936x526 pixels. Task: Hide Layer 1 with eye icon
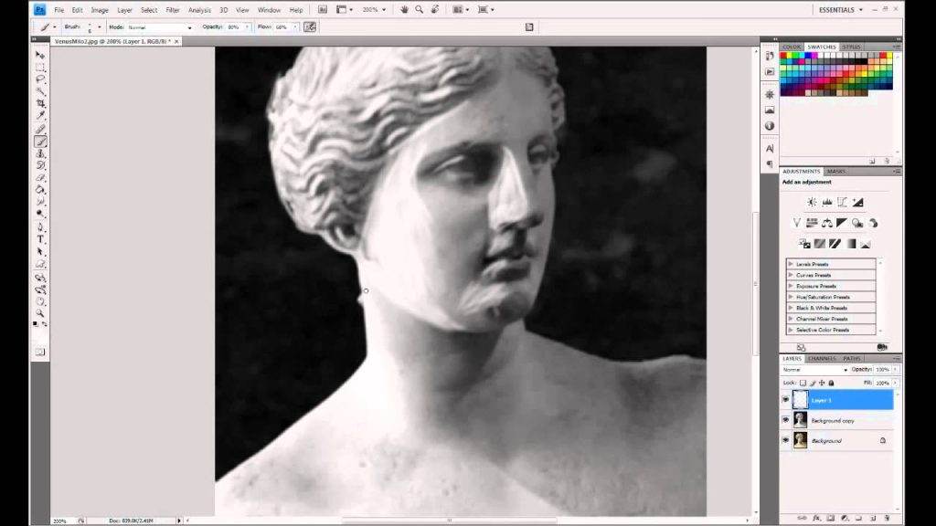pos(785,400)
